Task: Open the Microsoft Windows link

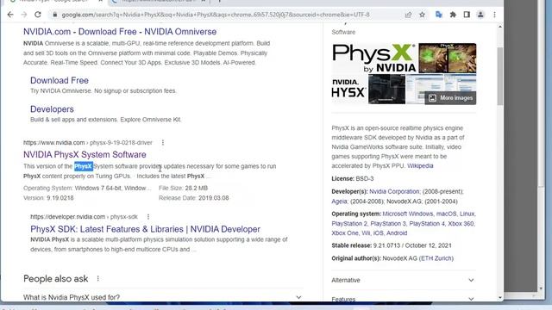Action: tap(408, 214)
